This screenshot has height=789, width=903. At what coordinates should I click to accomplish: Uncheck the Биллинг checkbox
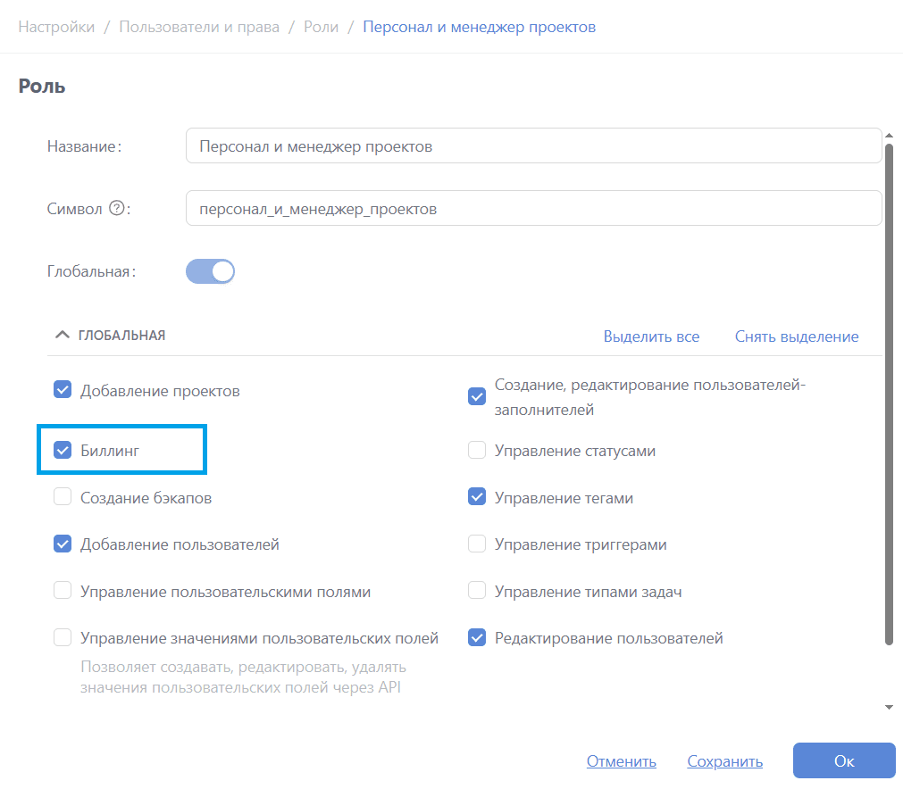pos(63,451)
